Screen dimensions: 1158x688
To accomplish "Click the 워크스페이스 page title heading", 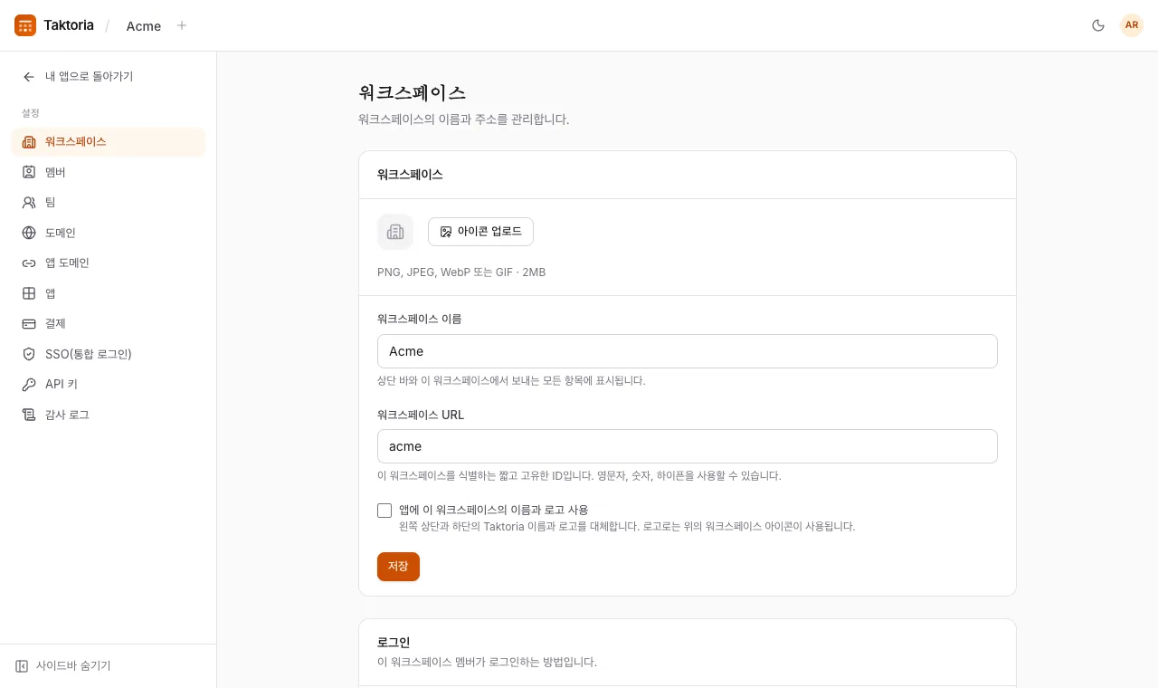I will [412, 92].
